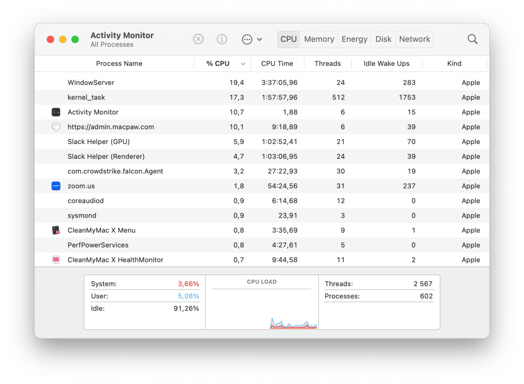
Task: Click the Processes count 602
Action: click(426, 296)
